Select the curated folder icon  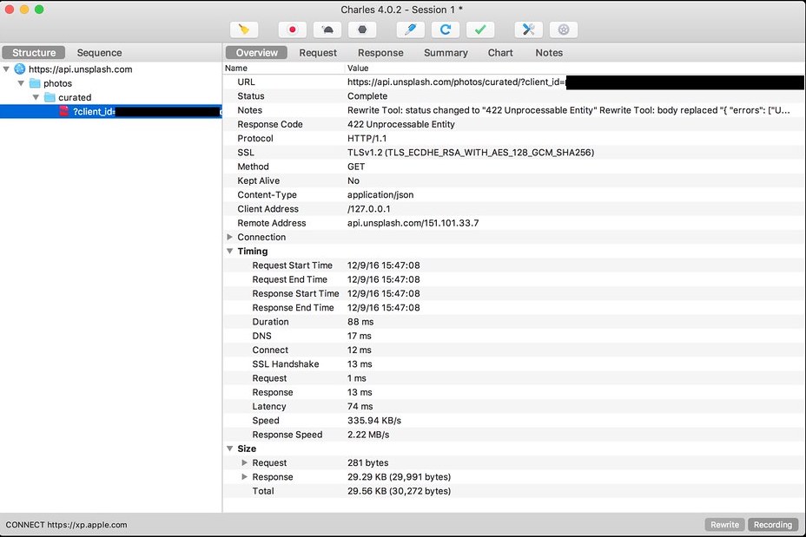point(50,97)
